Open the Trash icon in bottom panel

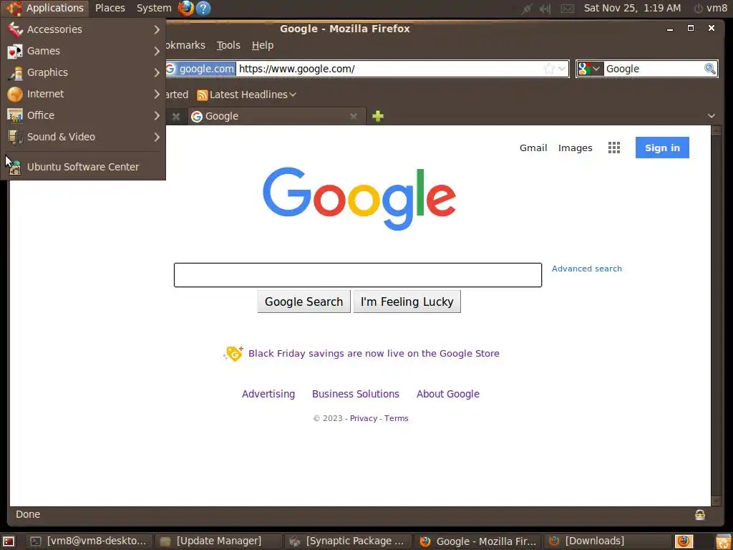coord(723,541)
